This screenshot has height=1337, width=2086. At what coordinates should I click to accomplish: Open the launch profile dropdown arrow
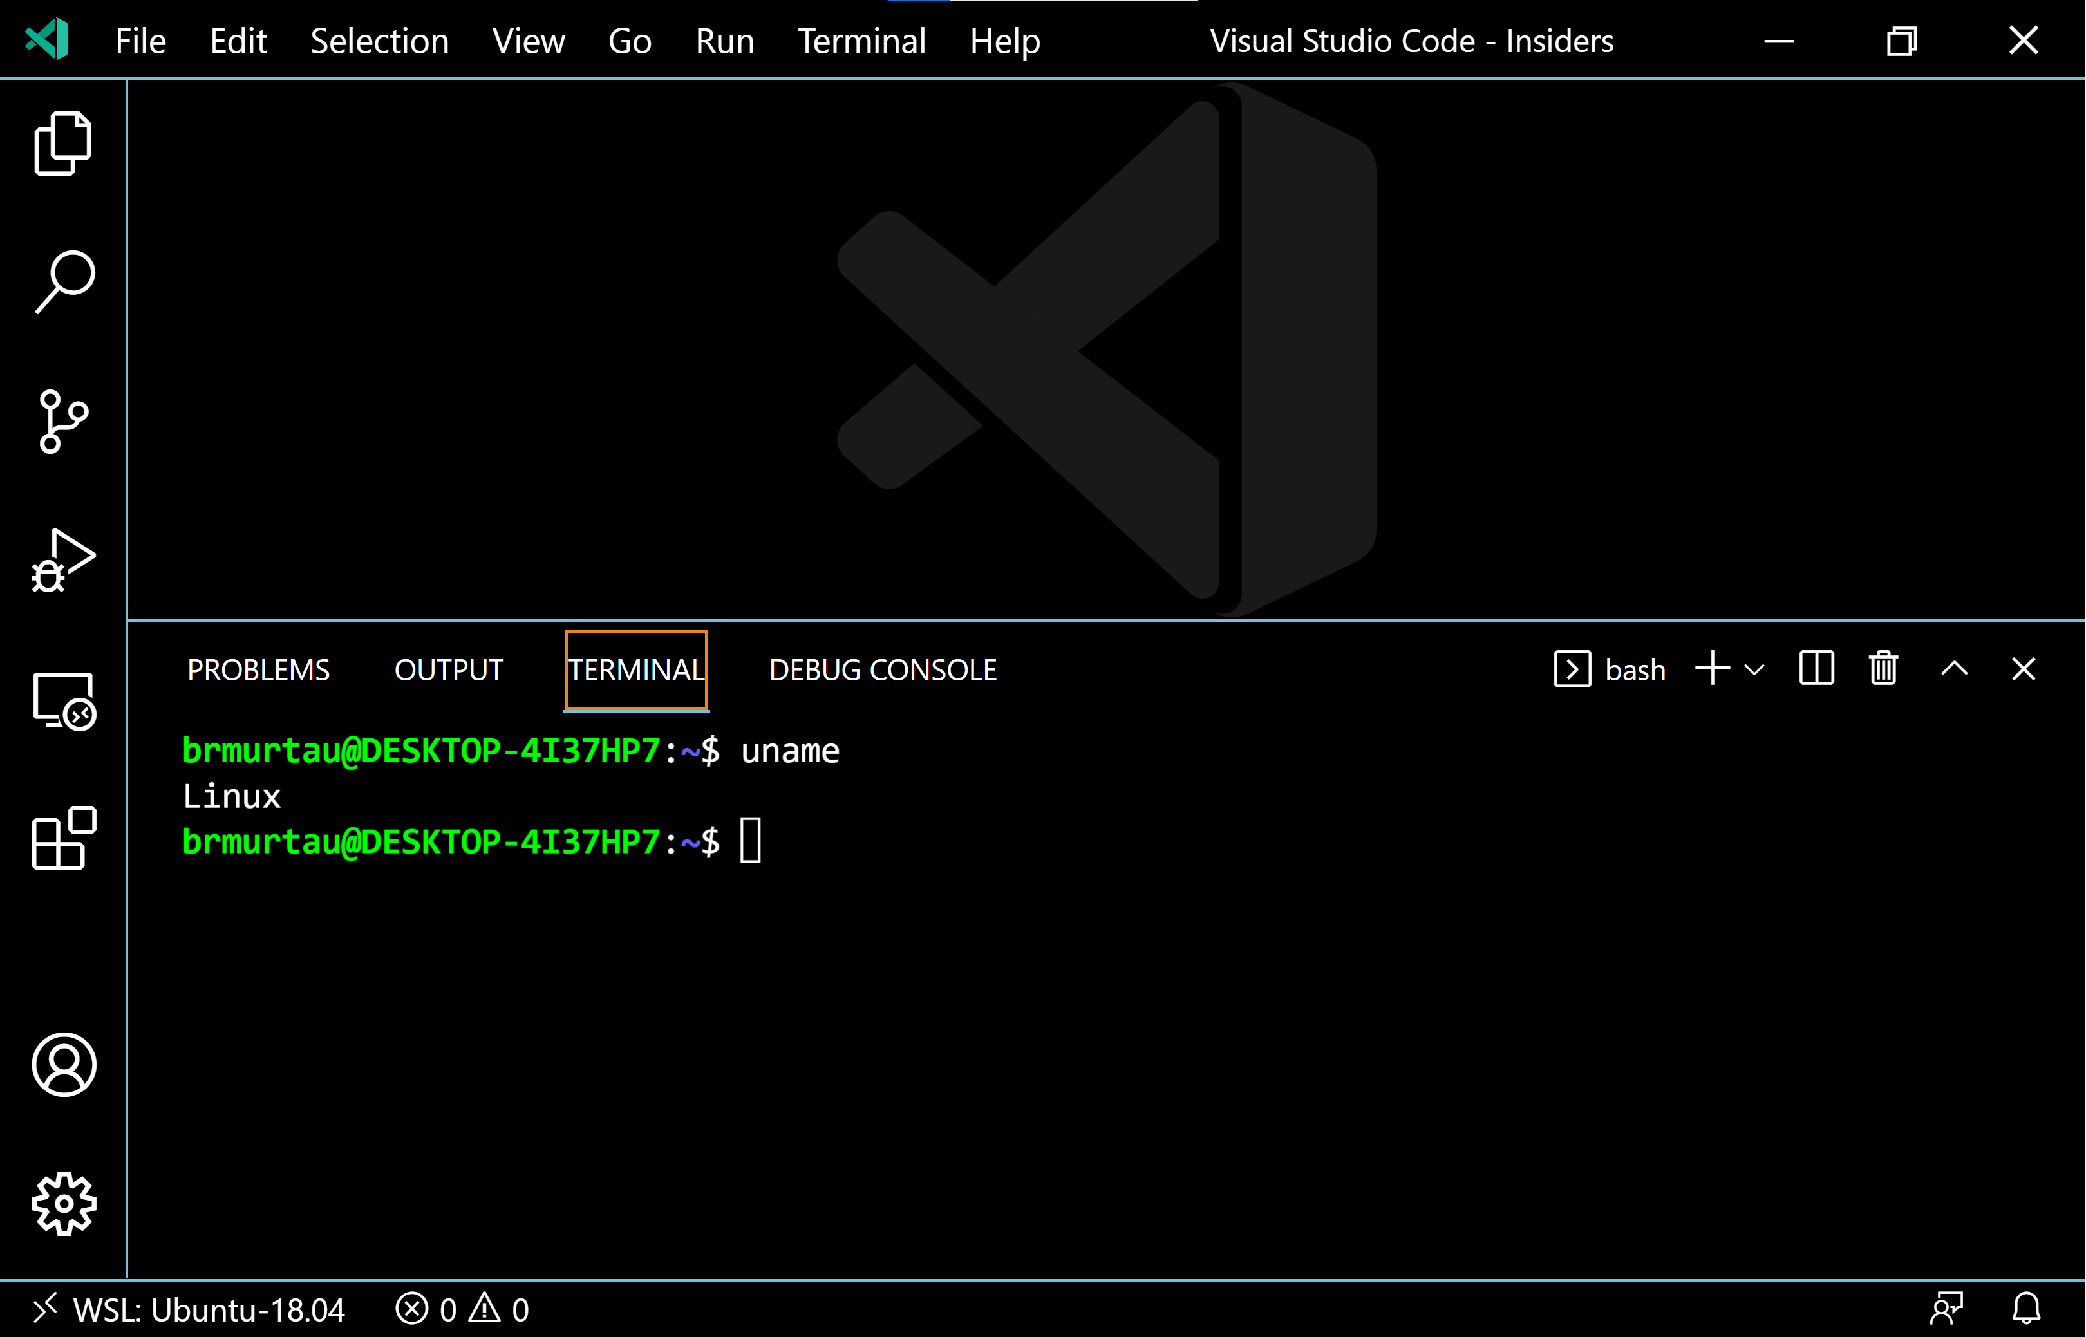(1754, 669)
